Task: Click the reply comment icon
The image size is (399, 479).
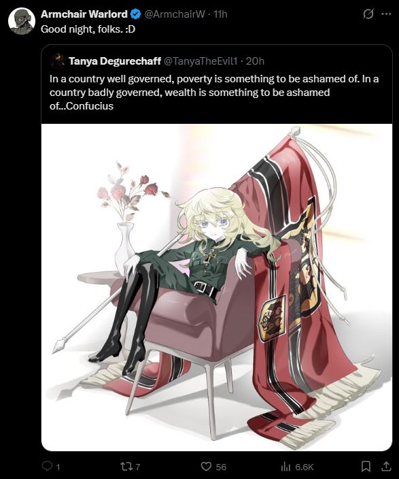Action: pos(47,466)
